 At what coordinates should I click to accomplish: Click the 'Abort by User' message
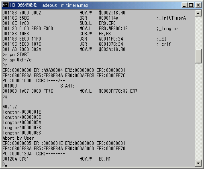(18, 138)
